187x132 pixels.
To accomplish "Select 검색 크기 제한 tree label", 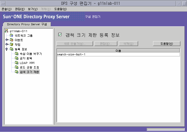I will click(x=29, y=72).
